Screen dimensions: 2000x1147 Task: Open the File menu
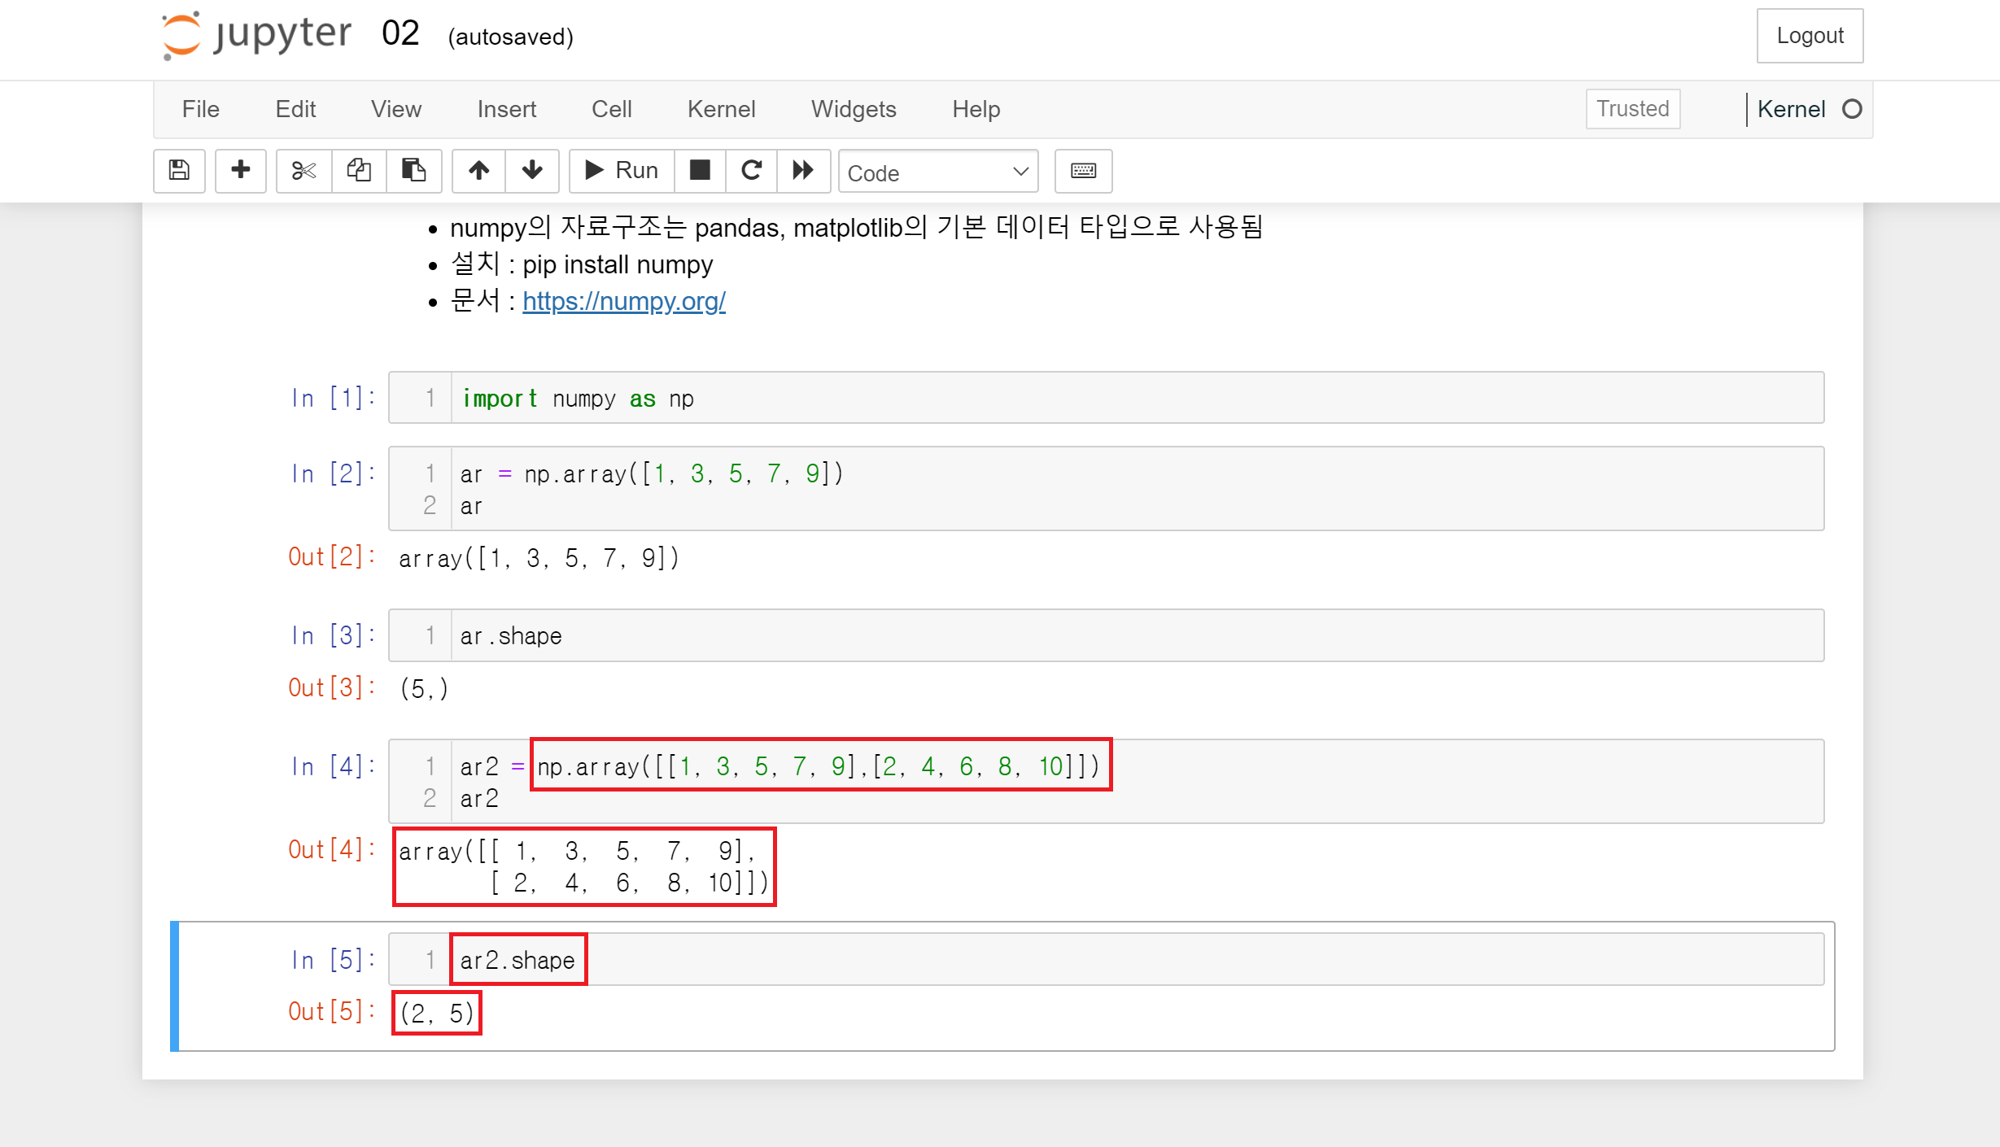(200, 109)
